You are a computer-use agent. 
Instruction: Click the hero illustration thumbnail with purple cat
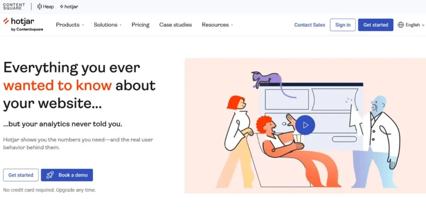[x=305, y=126]
